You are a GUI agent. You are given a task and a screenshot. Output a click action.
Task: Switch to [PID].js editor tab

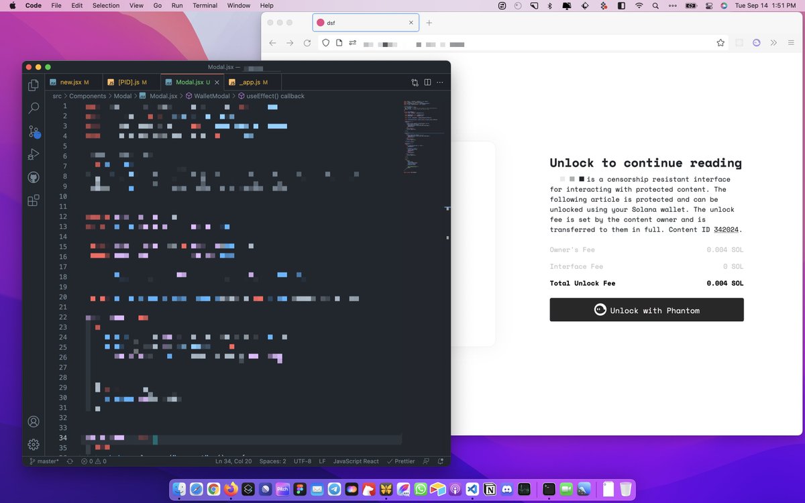pos(131,82)
